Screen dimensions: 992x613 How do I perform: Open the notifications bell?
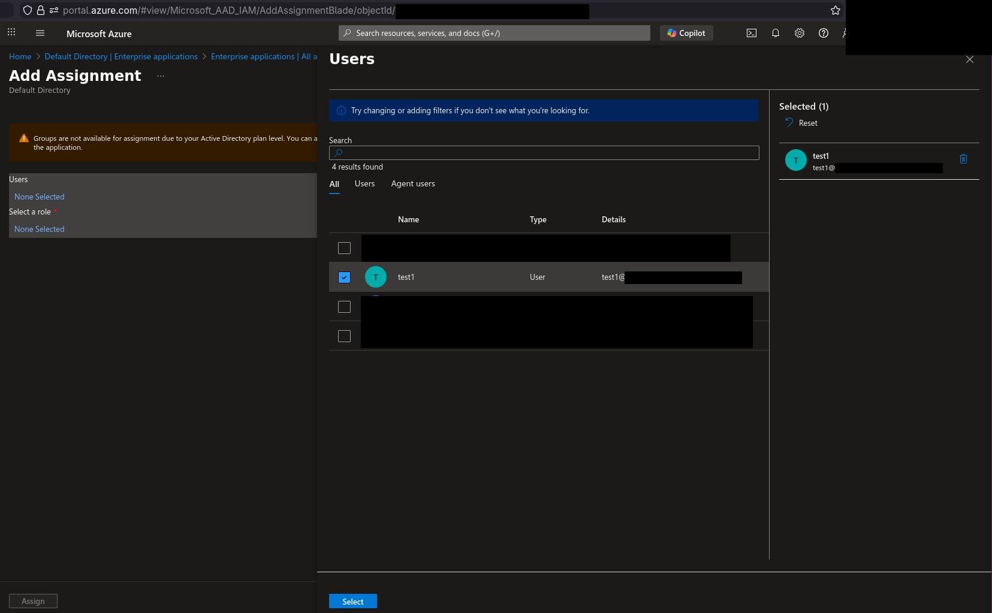coord(775,33)
